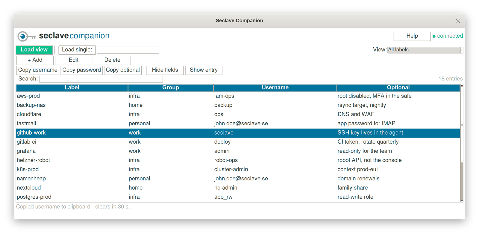Click Copy optional button
Viewport: 479px width, 233px height.
pos(123,70)
